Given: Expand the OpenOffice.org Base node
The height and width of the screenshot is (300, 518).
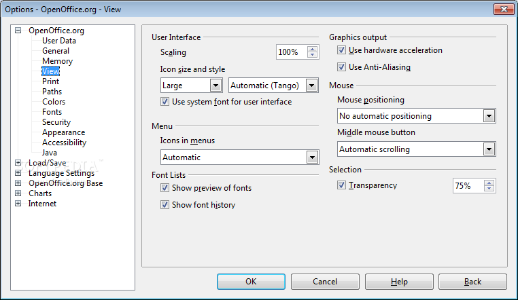Looking at the screenshot, I should (18, 183).
